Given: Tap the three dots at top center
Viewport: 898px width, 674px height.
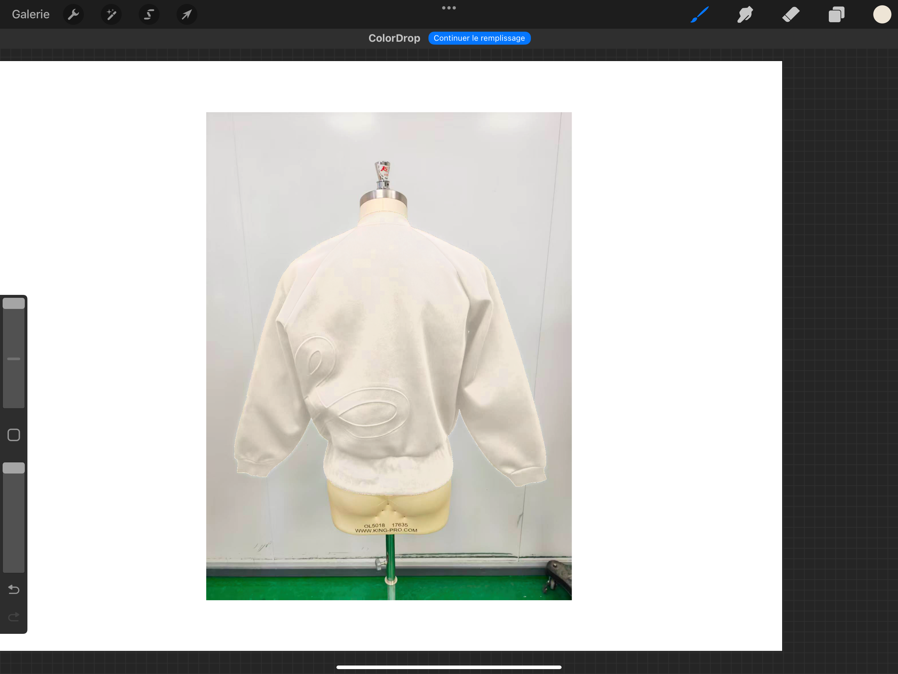Looking at the screenshot, I should click(449, 8).
